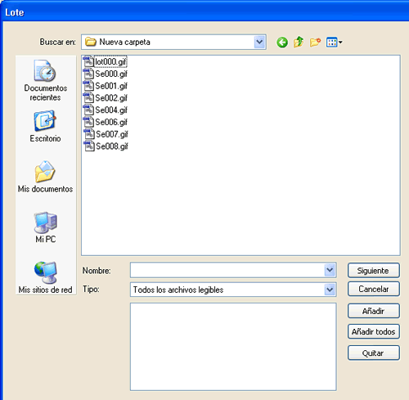Click the Añadir todos button
The image size is (409, 400).
coord(374,332)
